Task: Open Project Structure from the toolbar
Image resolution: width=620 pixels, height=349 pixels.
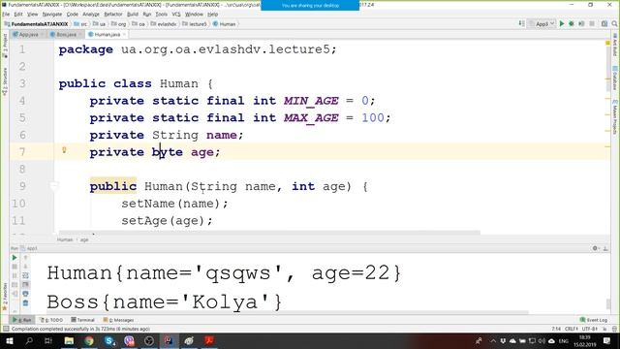Action: [x=604, y=23]
